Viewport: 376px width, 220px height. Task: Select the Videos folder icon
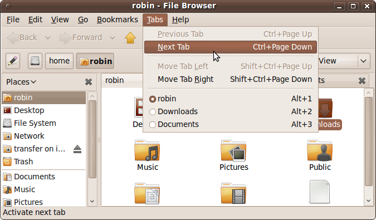click(x=233, y=194)
